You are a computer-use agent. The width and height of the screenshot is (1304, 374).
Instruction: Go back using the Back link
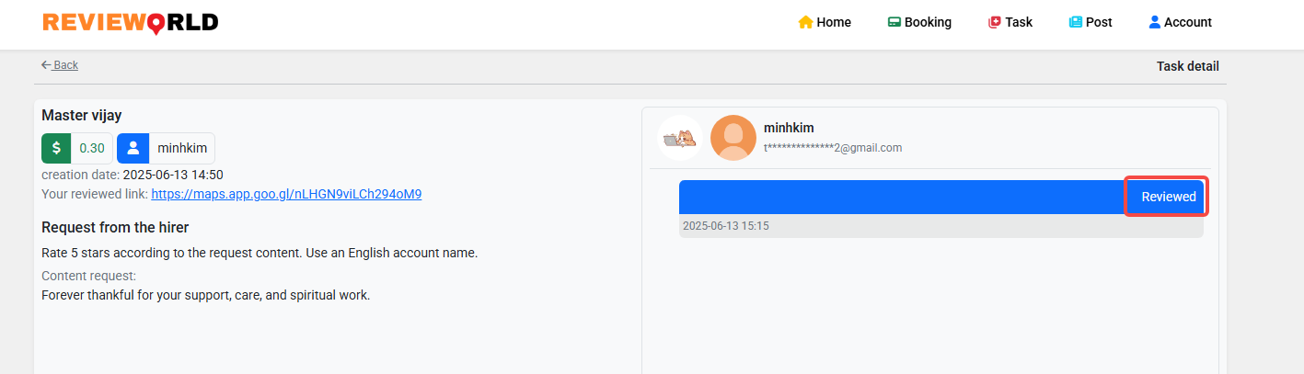60,65
